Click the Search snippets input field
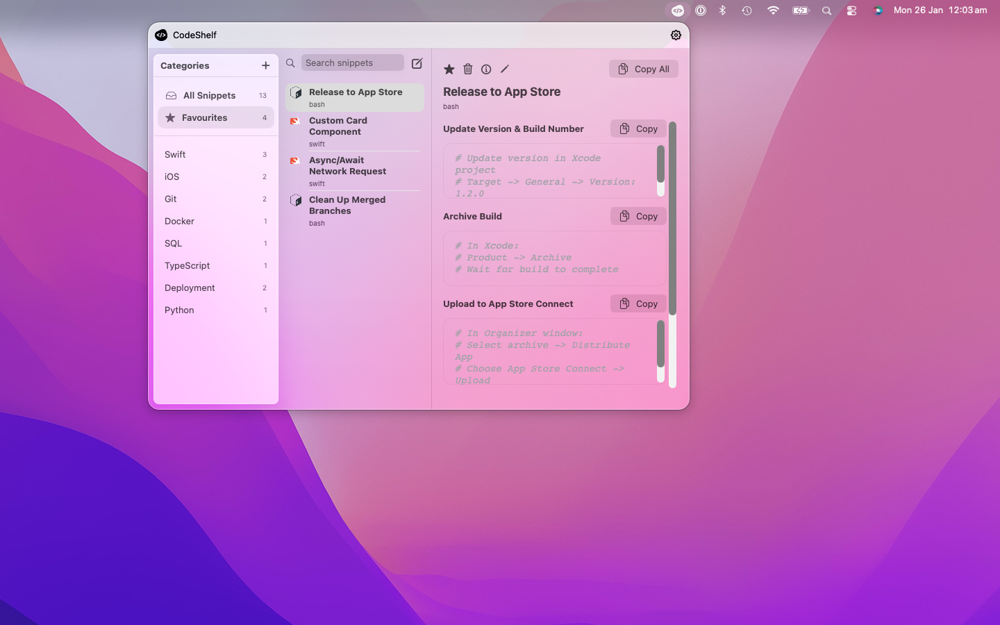1000x625 pixels. (x=352, y=62)
